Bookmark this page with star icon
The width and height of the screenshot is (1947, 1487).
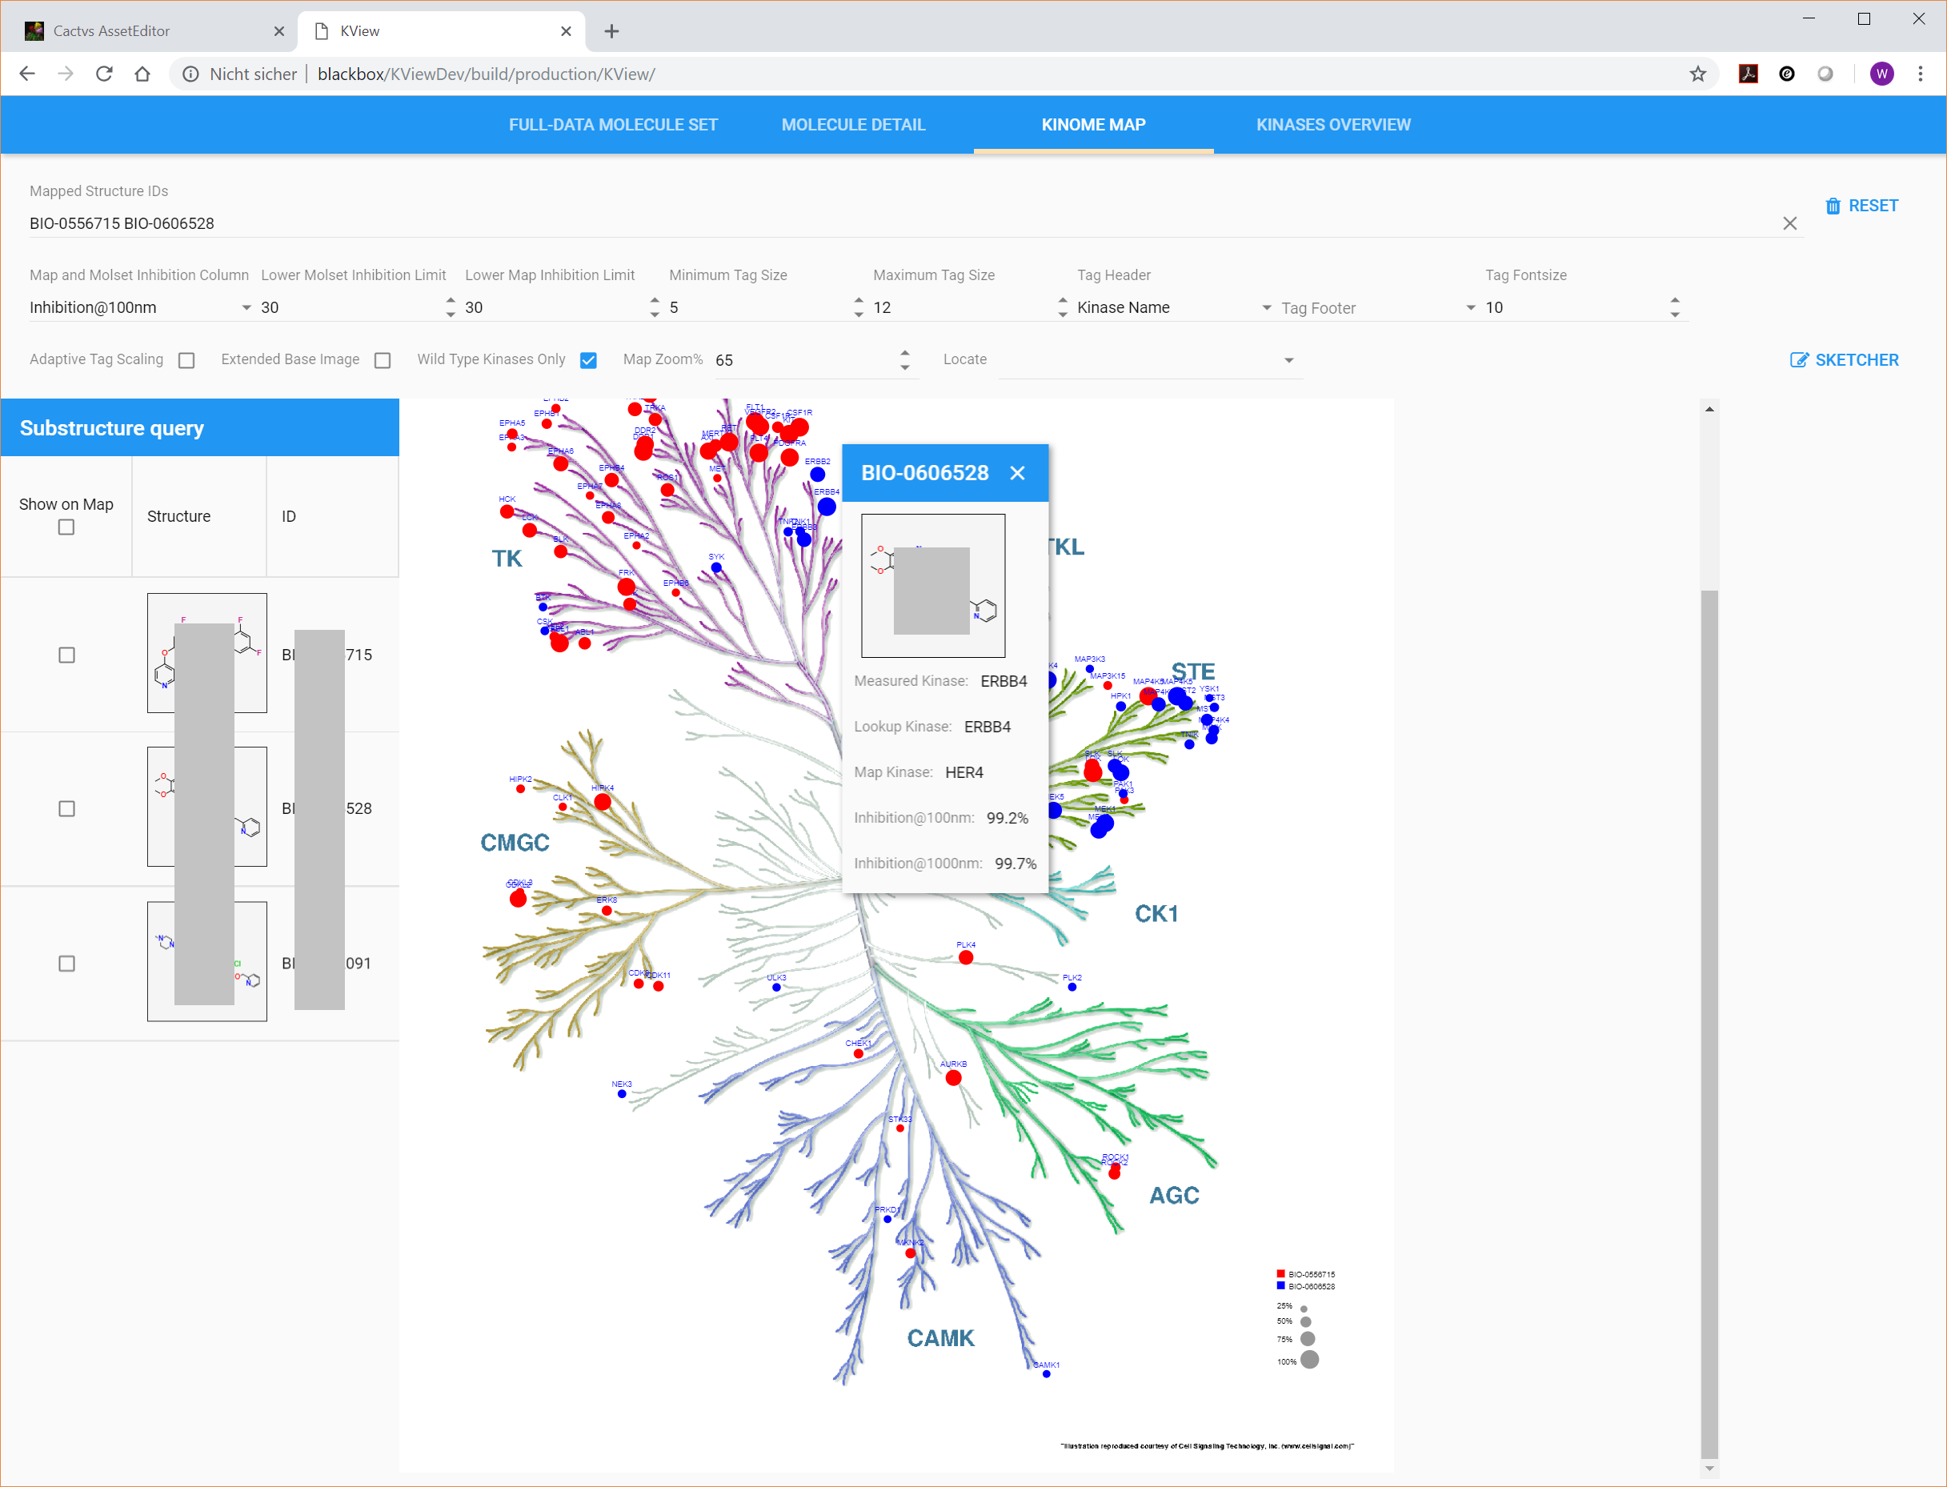(1697, 74)
